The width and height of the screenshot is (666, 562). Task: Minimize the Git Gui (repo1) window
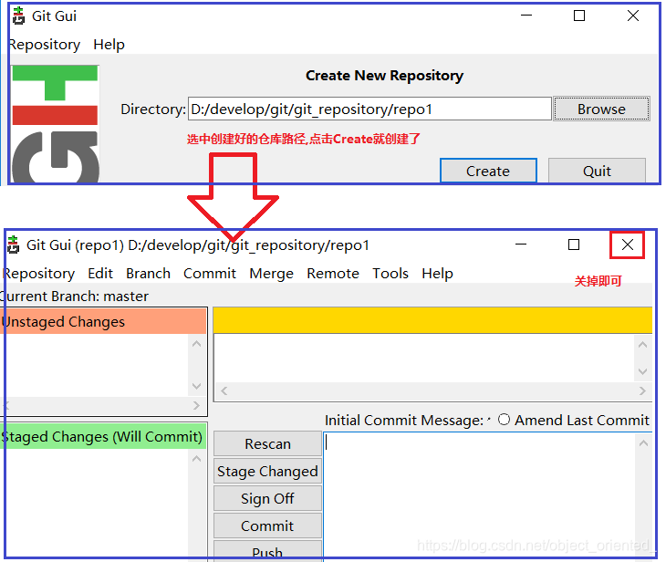pyautogui.click(x=521, y=245)
